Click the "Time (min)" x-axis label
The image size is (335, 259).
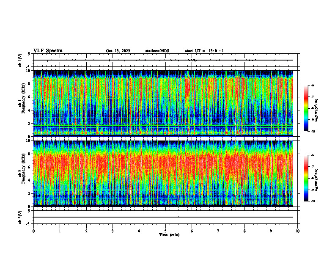[169, 235]
